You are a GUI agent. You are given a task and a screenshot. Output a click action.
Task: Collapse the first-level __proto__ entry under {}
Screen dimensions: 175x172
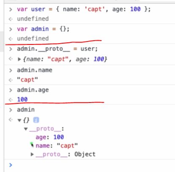(x=26, y=129)
